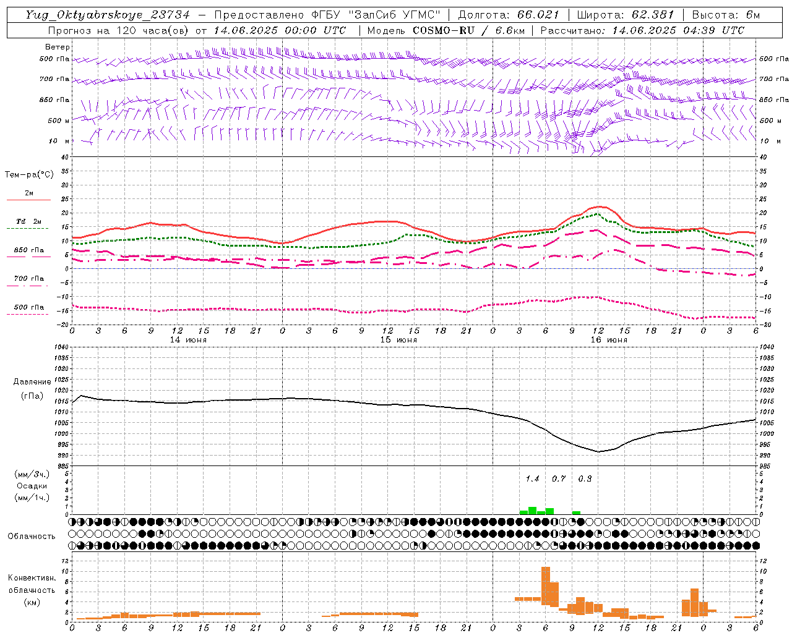Click the provider text ФГБУ "ЗапСиб УГМС"
The image size is (792, 633).
[x=376, y=15]
